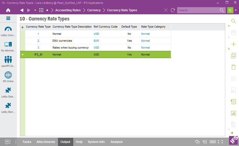Open the grid navigator icon
This screenshot has width=239, height=146.
(41, 10)
